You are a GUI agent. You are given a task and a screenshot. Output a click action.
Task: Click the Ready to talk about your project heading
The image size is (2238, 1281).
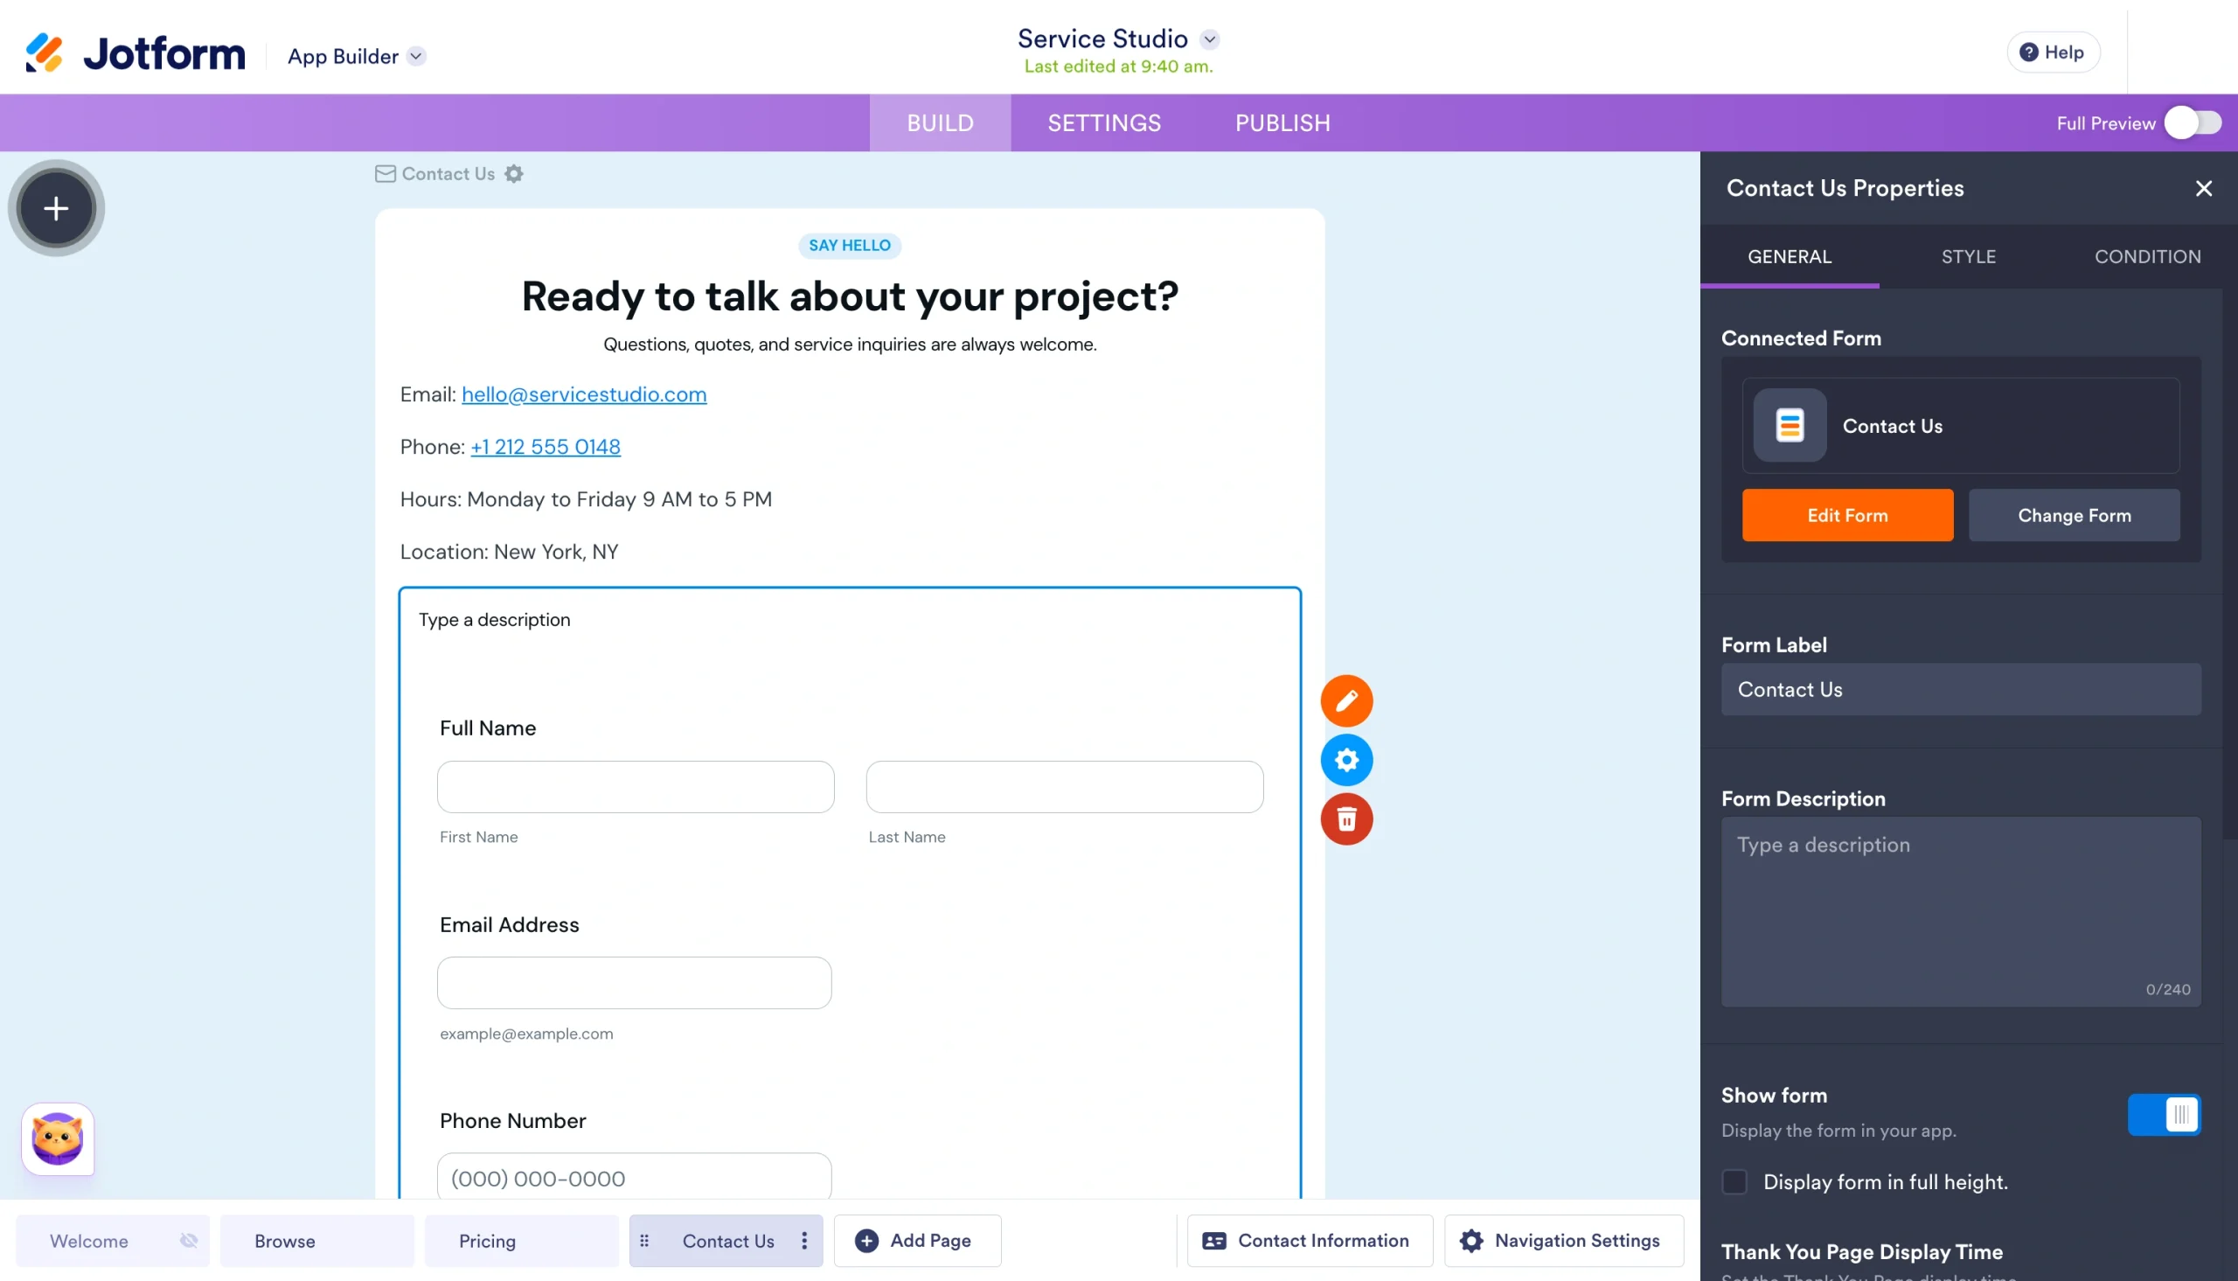point(850,296)
